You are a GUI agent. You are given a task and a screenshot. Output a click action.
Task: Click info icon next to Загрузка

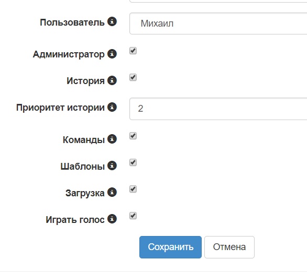point(112,192)
